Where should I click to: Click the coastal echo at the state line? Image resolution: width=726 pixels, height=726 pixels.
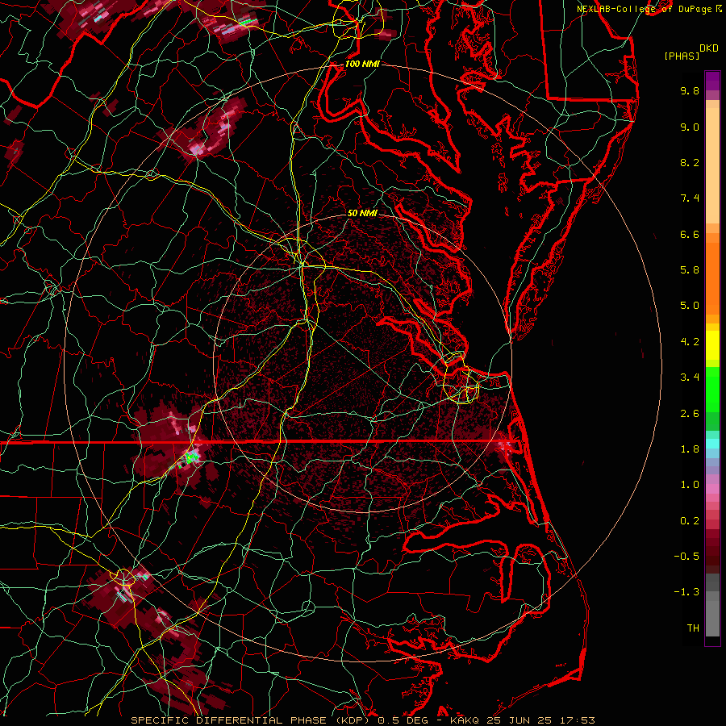(x=505, y=447)
